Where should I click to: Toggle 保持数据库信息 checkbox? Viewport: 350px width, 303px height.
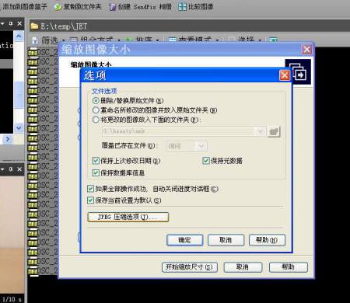(x=96, y=172)
